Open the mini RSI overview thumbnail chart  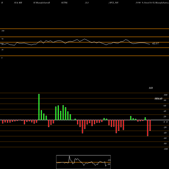point(83,162)
